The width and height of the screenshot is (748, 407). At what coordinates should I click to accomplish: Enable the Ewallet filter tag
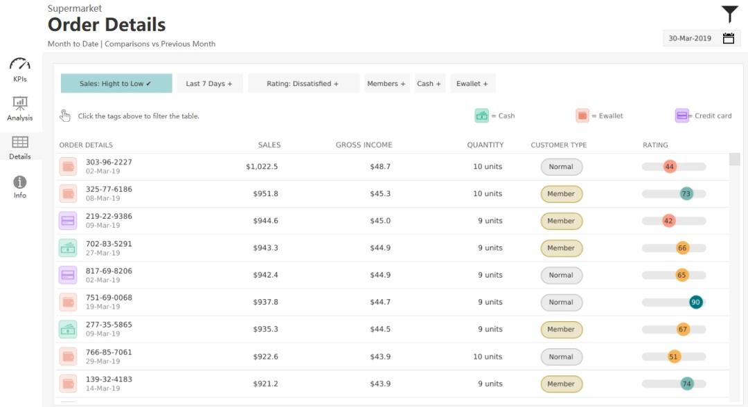(x=472, y=83)
